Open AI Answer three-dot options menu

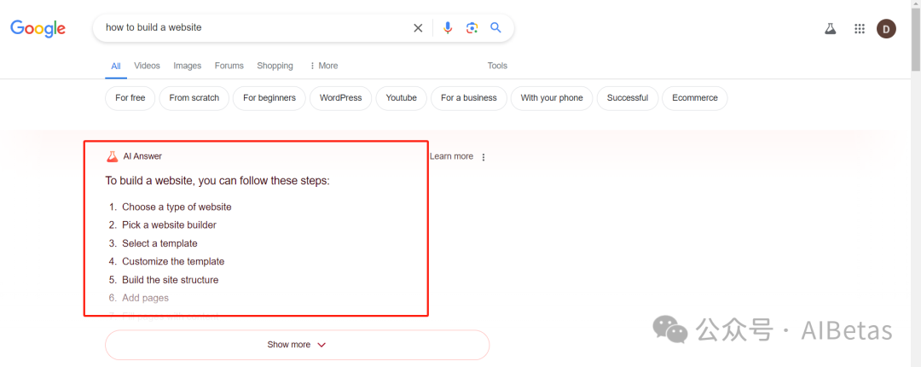point(484,157)
